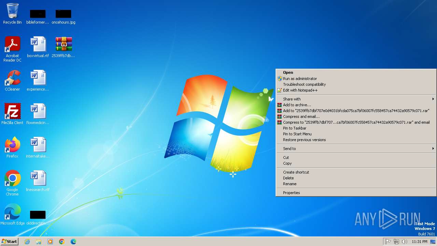The height and width of the screenshot is (246, 437).
Task: Select the olddirection desktop file
Action: click(38, 217)
